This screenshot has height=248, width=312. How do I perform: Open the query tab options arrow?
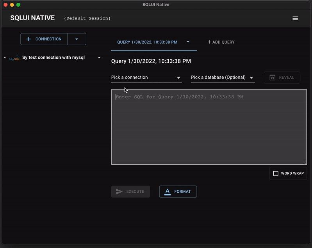[188, 42]
